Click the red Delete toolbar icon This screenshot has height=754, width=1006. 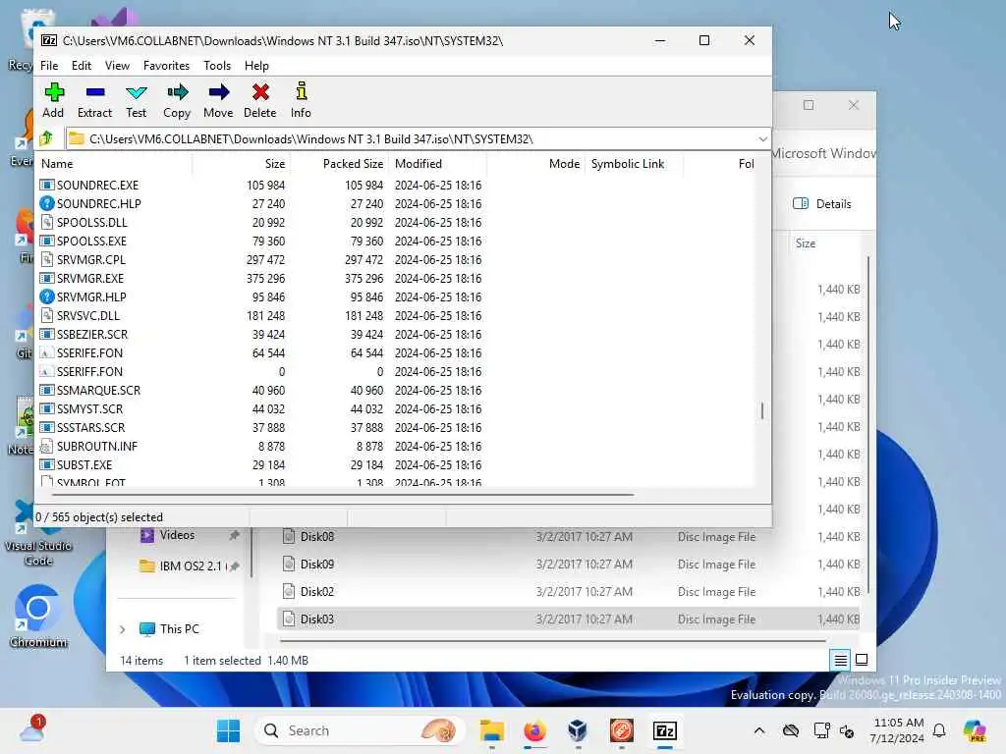(x=259, y=100)
